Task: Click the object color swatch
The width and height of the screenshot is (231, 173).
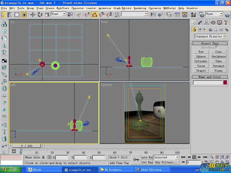Action: tap(225, 82)
